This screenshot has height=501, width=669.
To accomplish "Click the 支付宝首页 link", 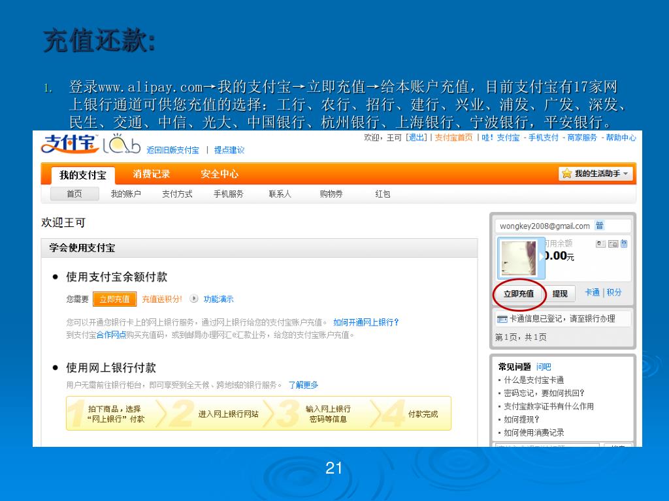I will coord(453,137).
